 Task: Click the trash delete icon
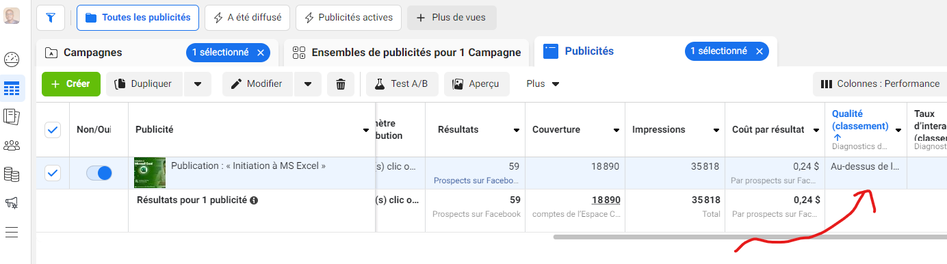[341, 84]
